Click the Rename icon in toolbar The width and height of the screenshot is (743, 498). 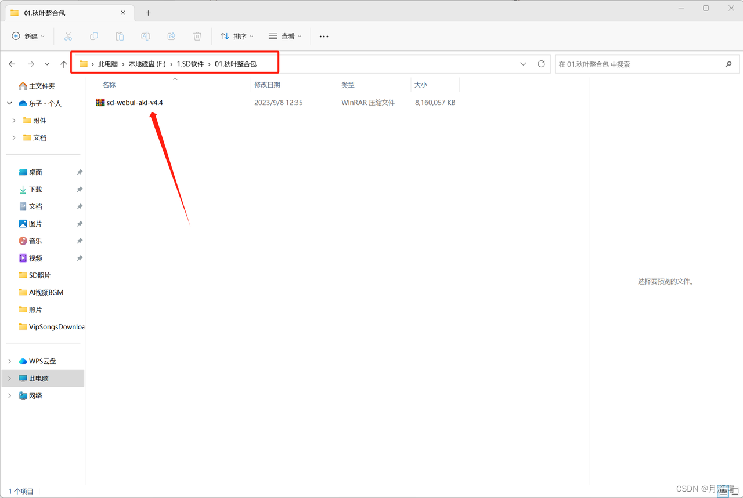coord(146,37)
